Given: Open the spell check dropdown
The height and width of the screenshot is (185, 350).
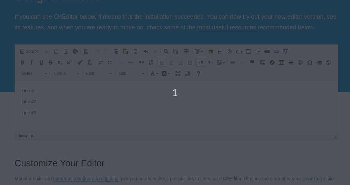Looking at the screenshot, I should (199, 51).
